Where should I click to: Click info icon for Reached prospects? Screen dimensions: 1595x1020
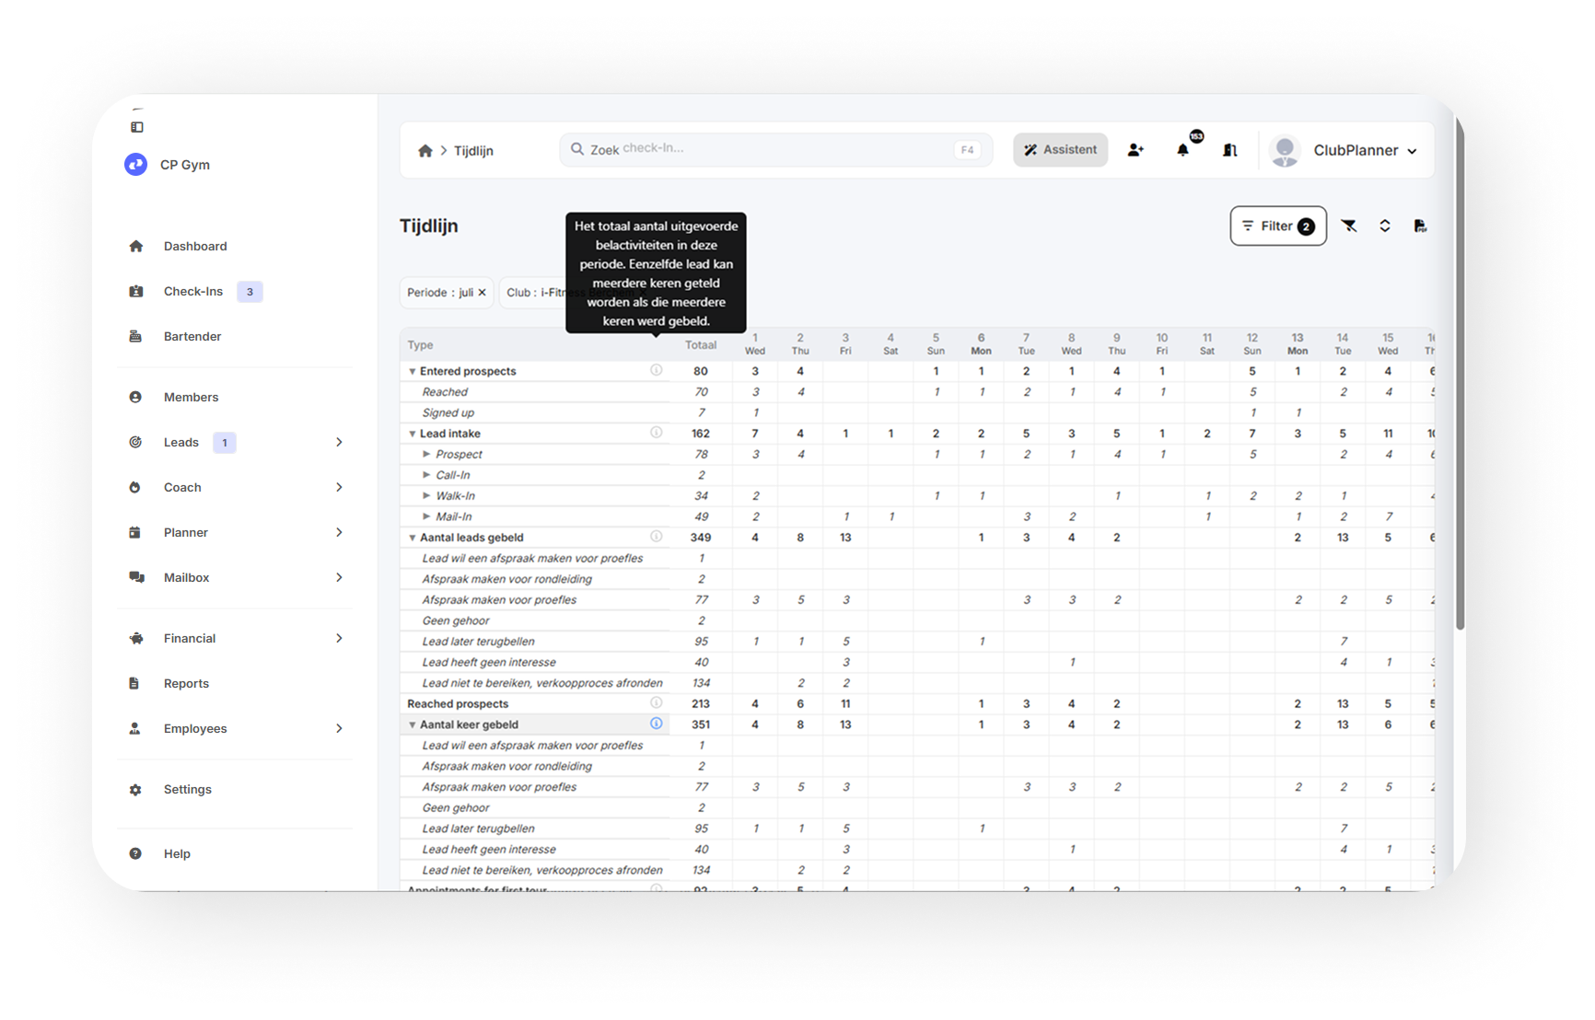(657, 702)
